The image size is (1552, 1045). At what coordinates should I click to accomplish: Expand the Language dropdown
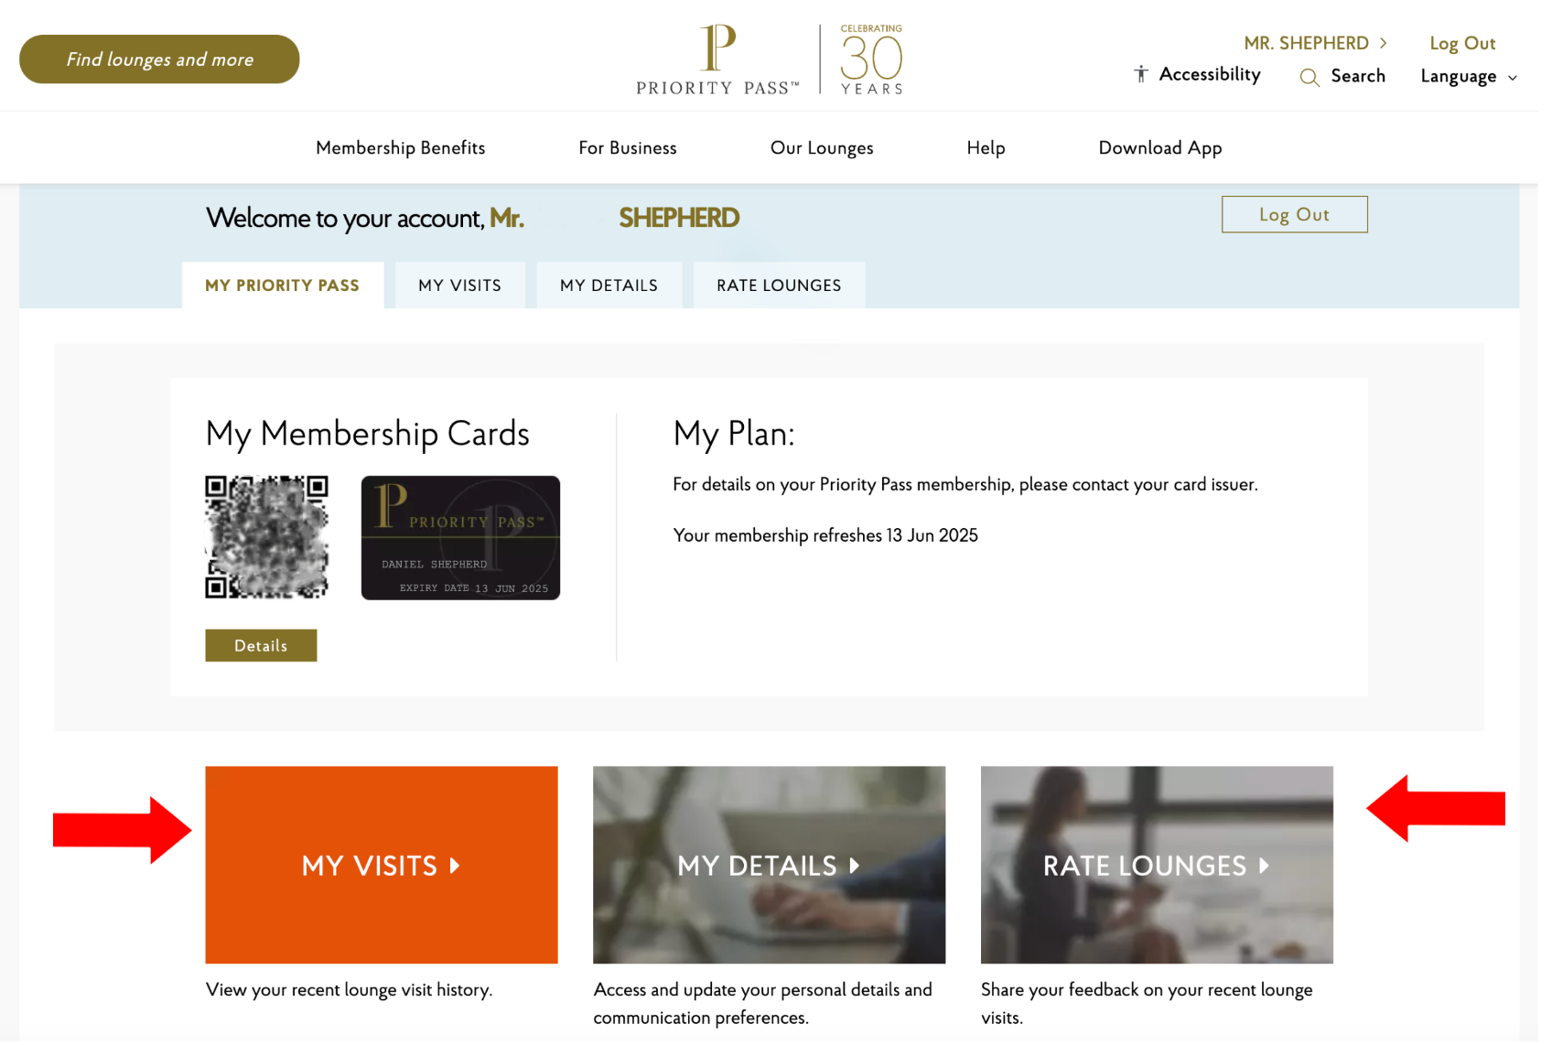point(1467,76)
